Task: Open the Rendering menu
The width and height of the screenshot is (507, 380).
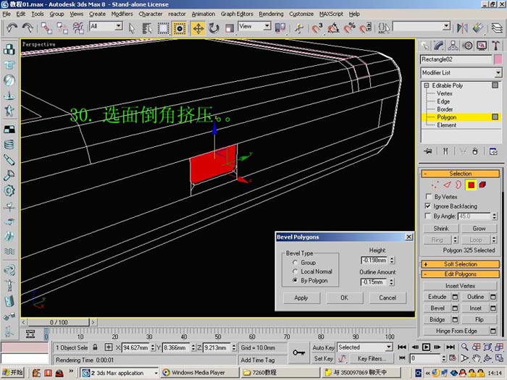Action: [x=271, y=14]
